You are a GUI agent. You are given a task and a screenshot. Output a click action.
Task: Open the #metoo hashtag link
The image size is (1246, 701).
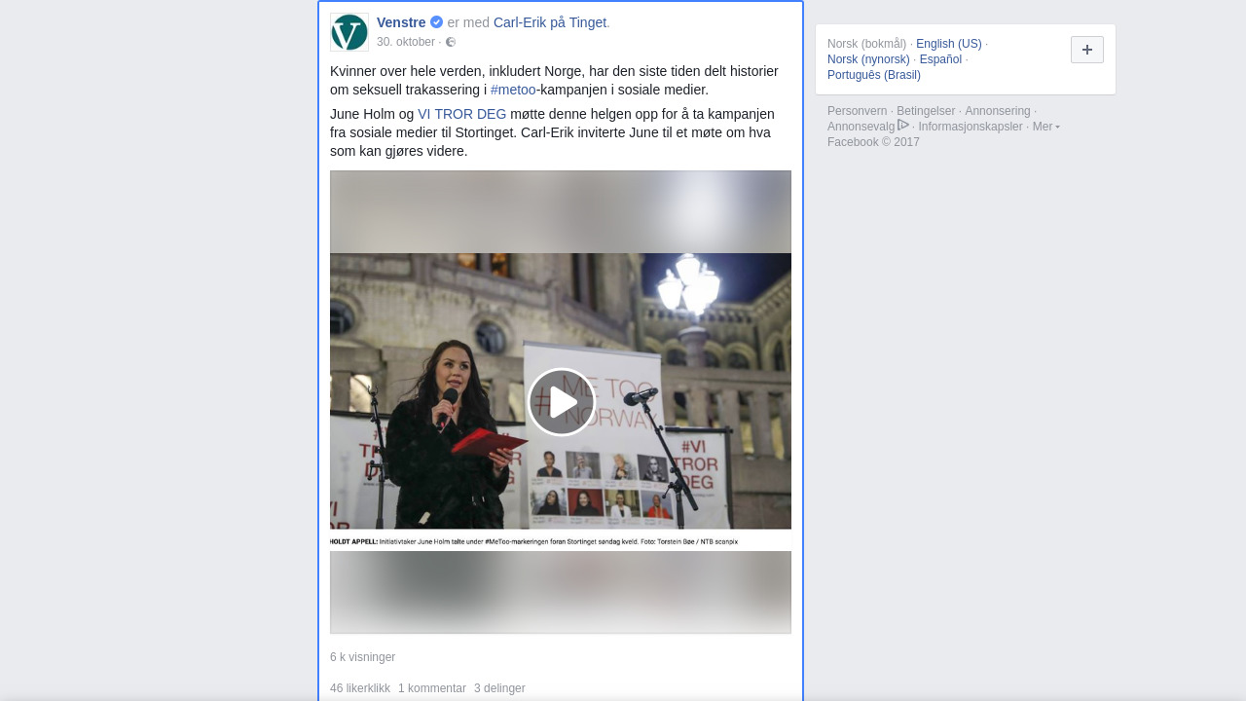[513, 90]
